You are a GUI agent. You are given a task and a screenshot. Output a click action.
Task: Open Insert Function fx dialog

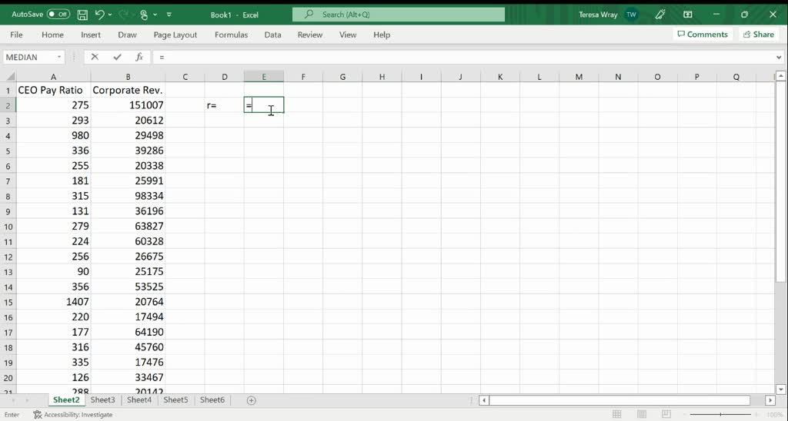click(139, 57)
